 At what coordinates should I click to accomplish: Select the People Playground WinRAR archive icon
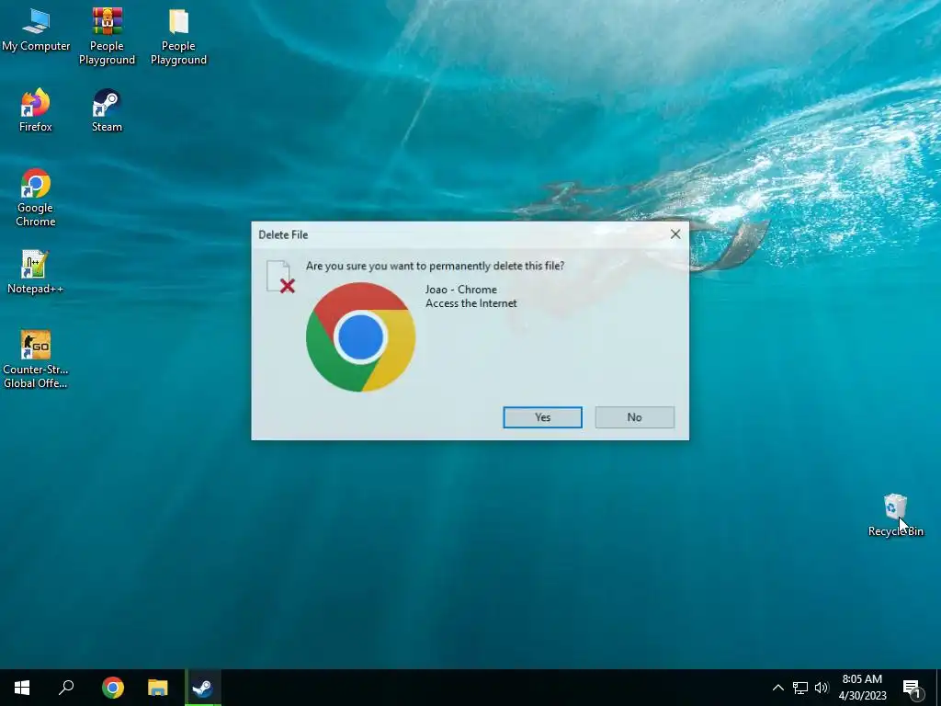(x=107, y=36)
